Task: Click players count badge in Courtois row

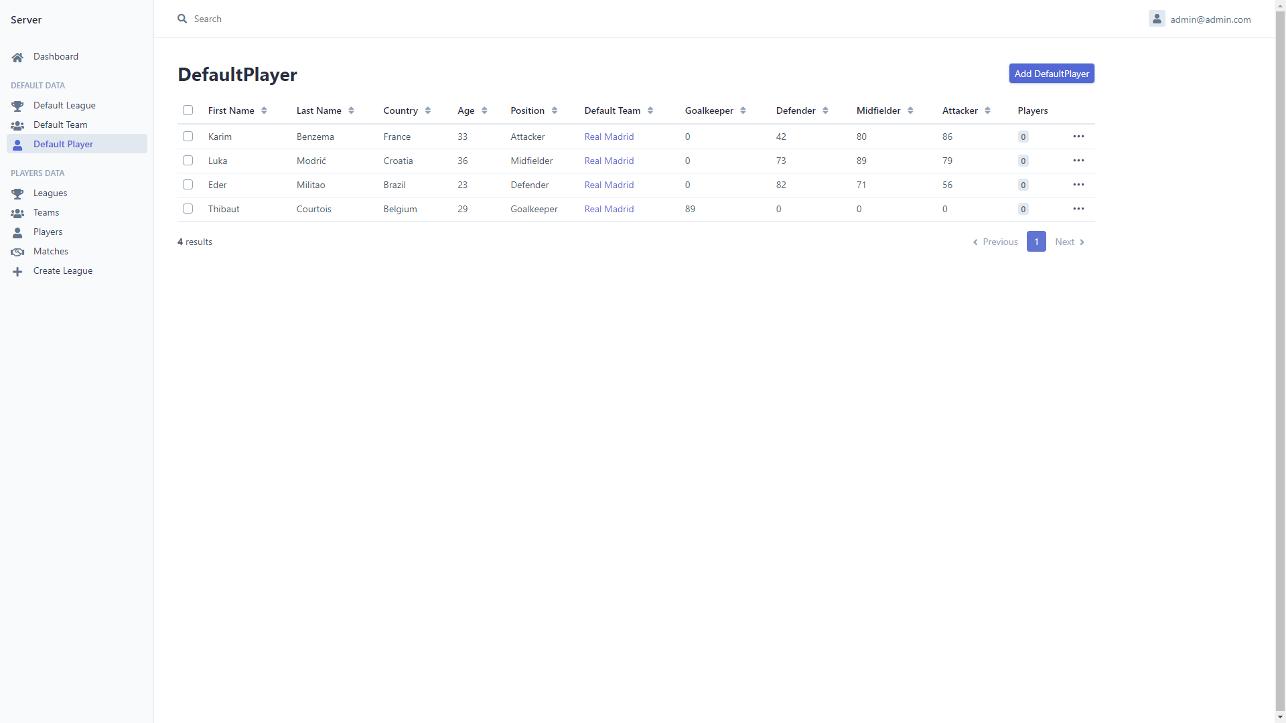Action: (1023, 209)
